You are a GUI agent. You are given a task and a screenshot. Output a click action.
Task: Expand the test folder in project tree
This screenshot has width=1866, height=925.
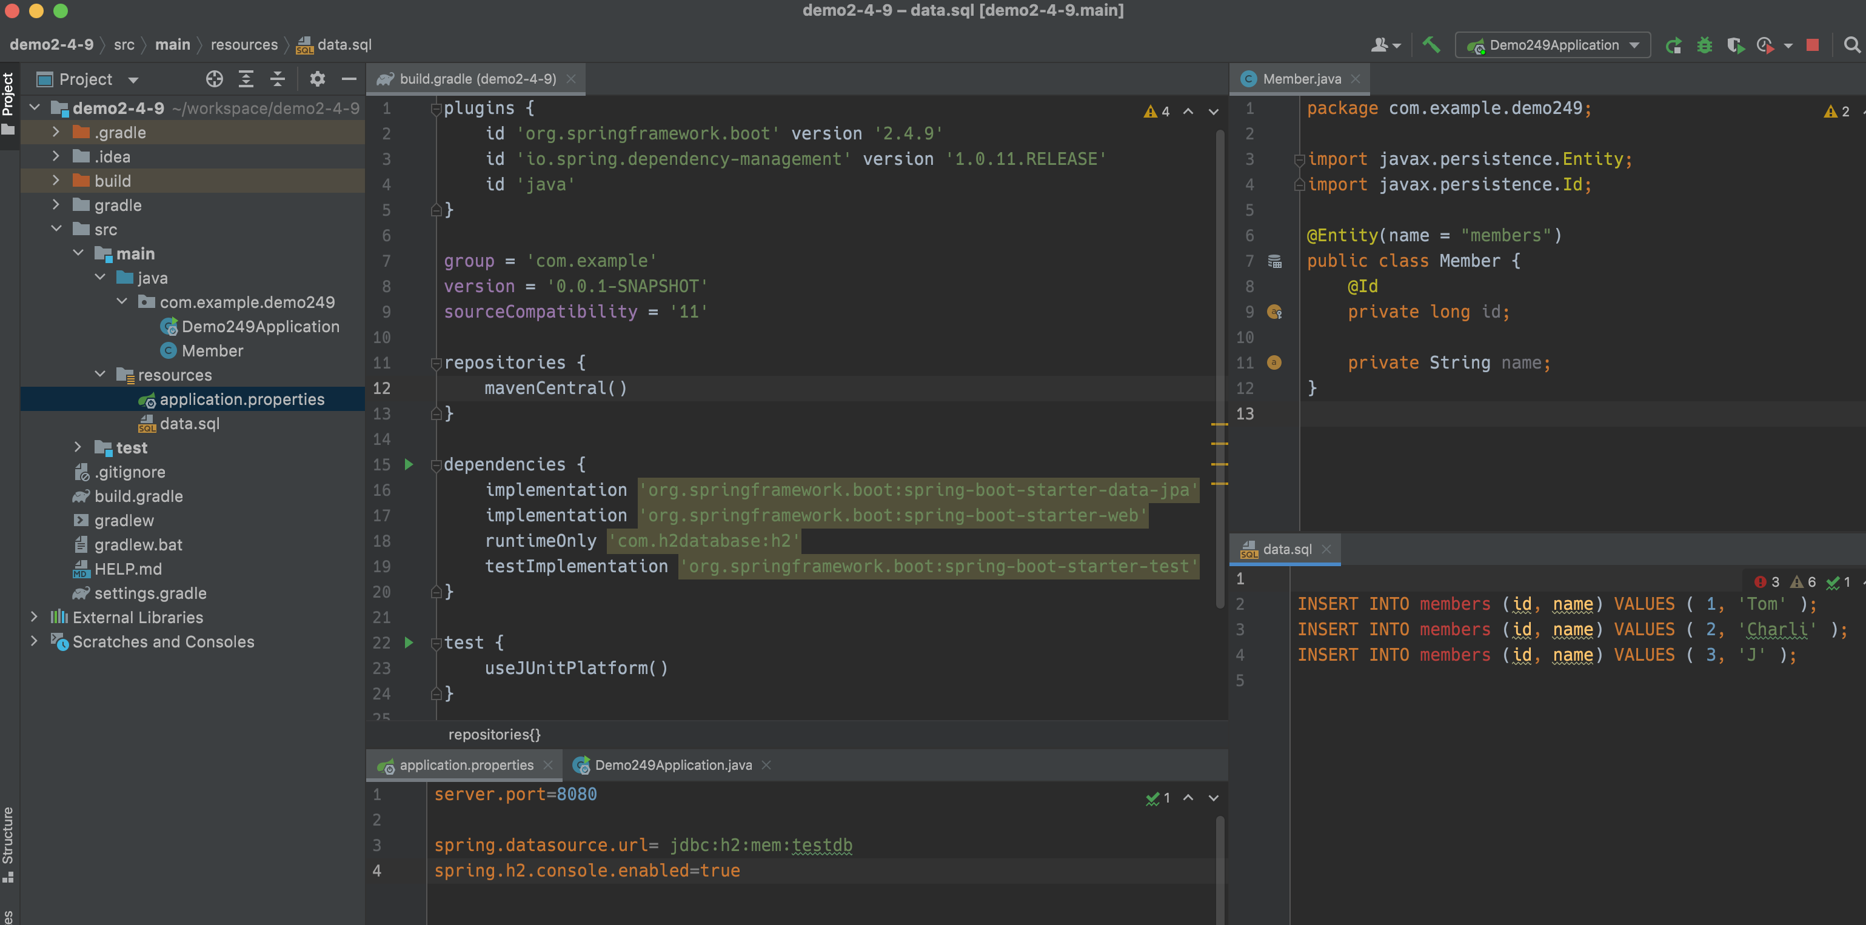pos(78,448)
